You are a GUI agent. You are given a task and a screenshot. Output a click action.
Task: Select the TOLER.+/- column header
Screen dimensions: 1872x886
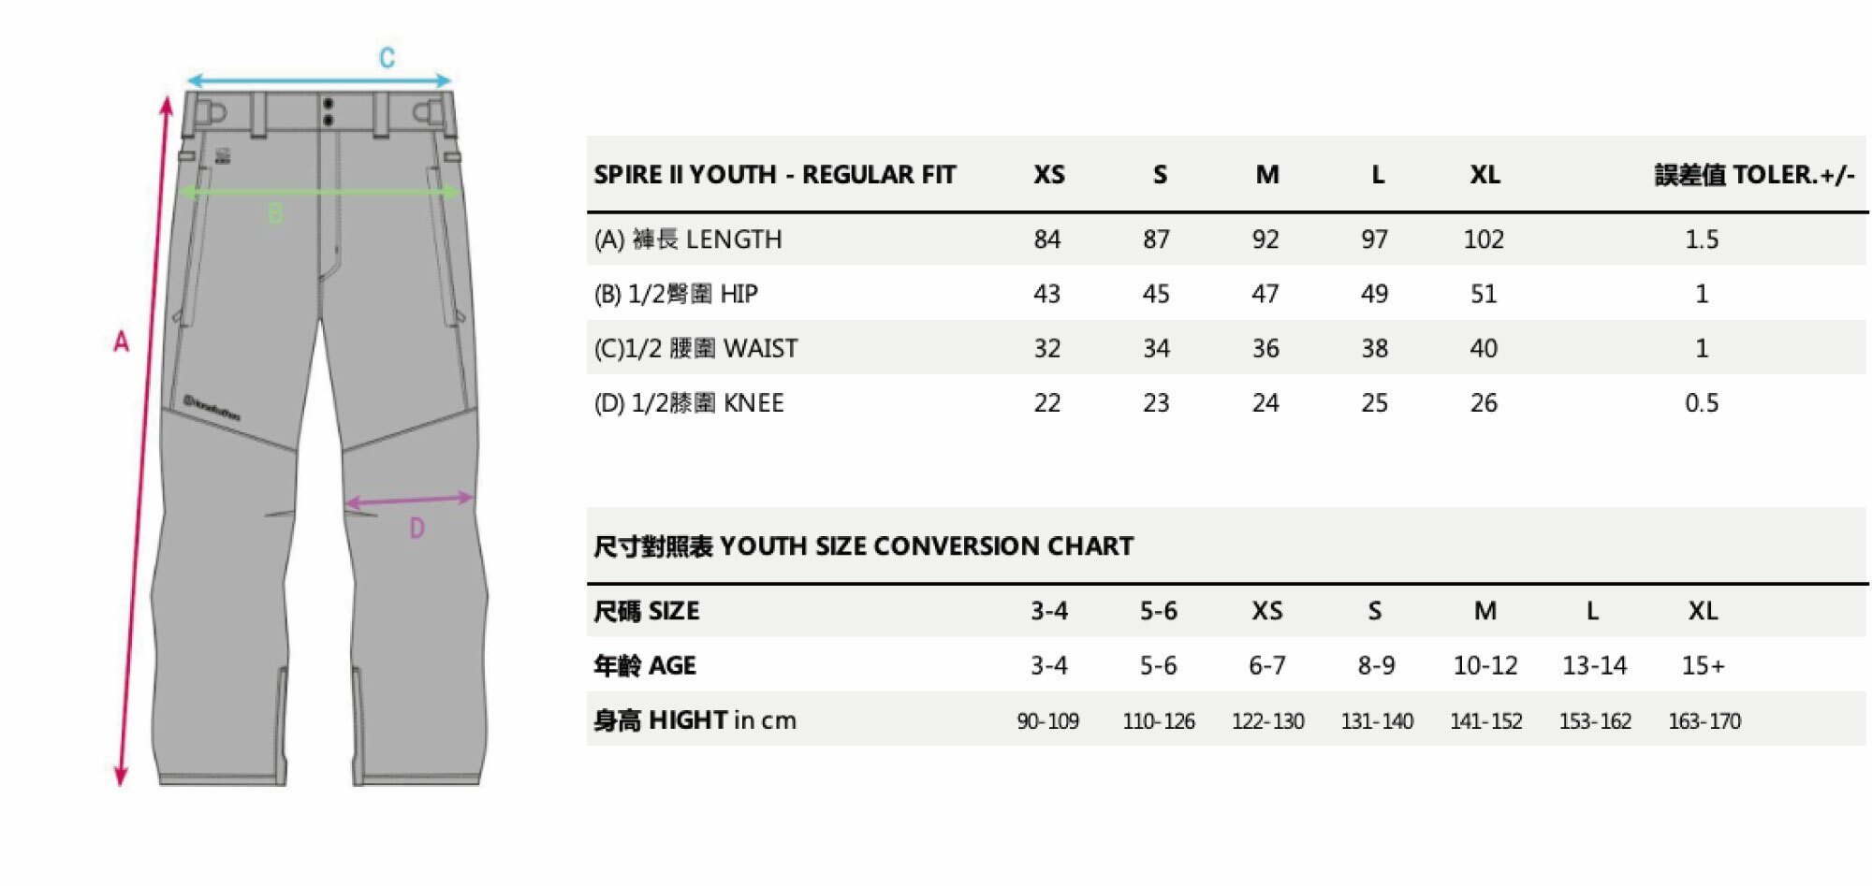pyautogui.click(x=1753, y=175)
